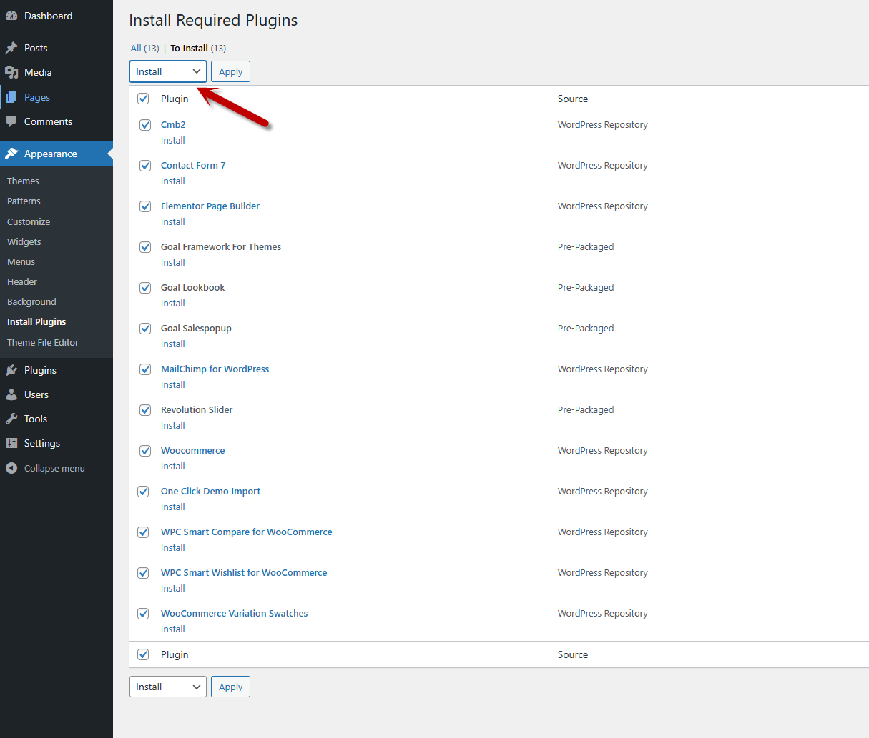Open the Background submenu item
The image size is (869, 738).
click(31, 302)
